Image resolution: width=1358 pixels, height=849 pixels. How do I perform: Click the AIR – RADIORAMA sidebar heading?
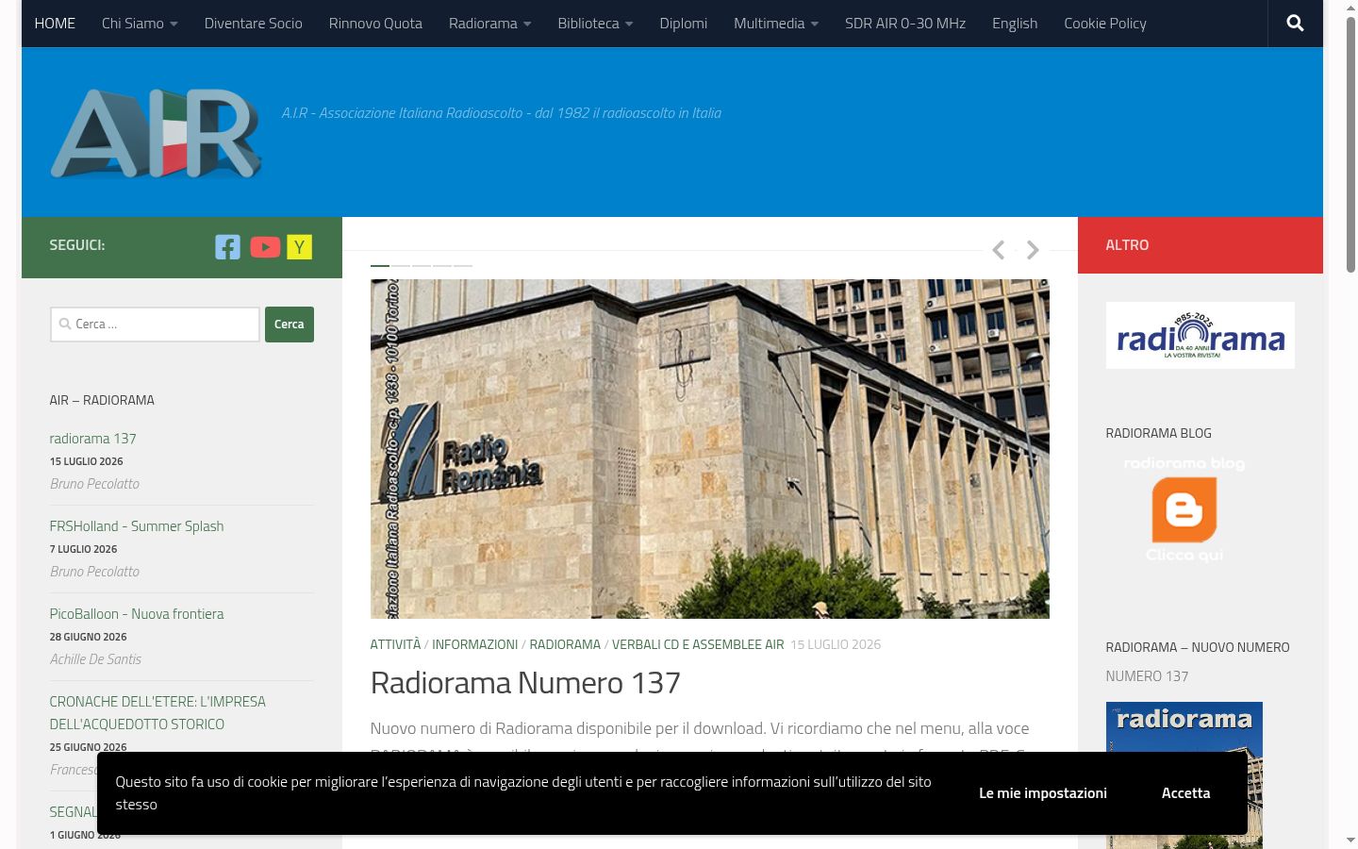[102, 400]
